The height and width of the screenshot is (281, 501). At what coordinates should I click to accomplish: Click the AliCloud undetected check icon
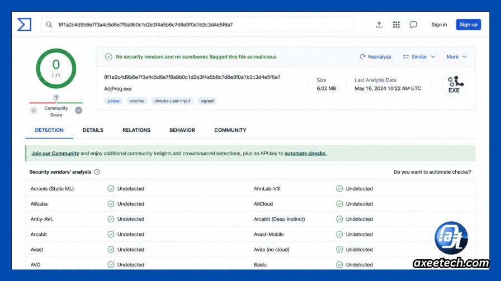point(339,204)
